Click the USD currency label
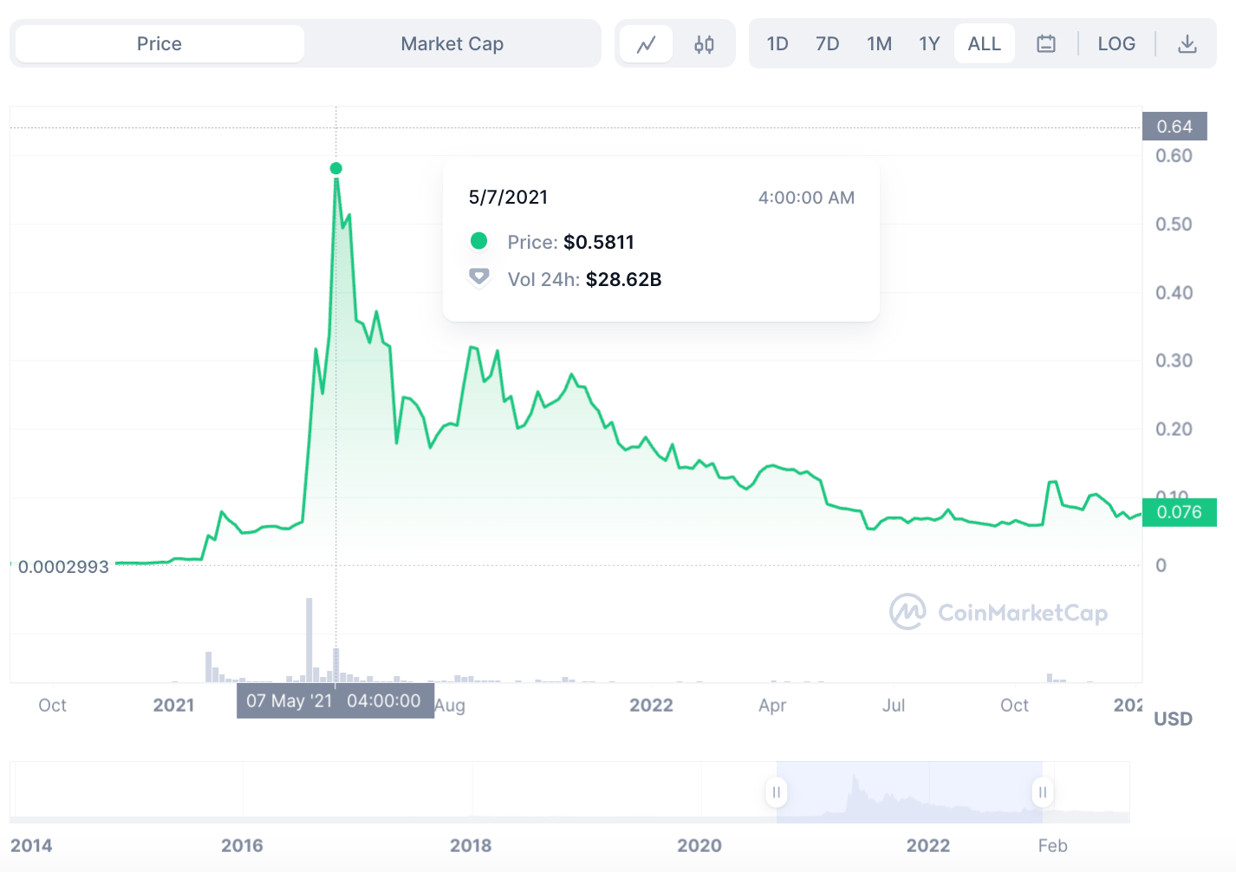The image size is (1236, 872). tap(1173, 719)
